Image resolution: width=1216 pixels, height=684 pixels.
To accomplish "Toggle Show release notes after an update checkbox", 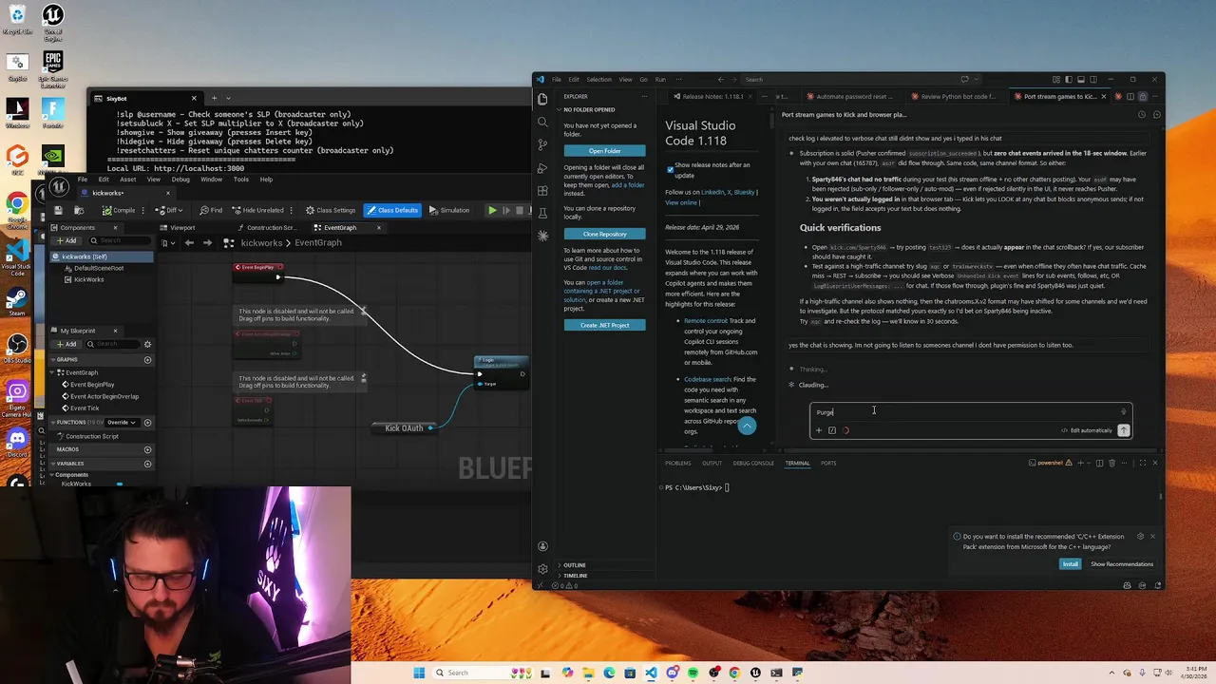I will tap(670, 169).
